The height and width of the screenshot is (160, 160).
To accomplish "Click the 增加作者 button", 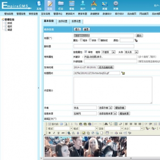I will pyautogui.click(x=120, y=108).
